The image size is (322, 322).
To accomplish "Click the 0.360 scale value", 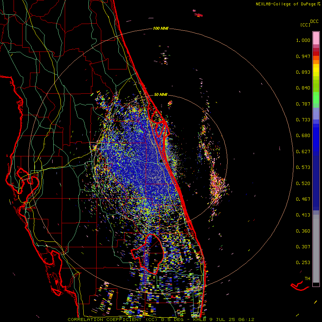I will pos(303,231).
